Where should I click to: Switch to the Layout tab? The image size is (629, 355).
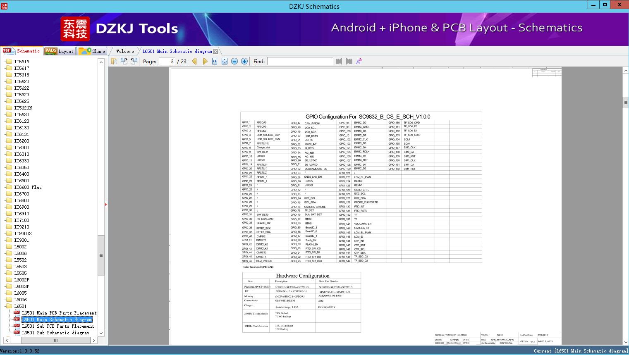59,51
